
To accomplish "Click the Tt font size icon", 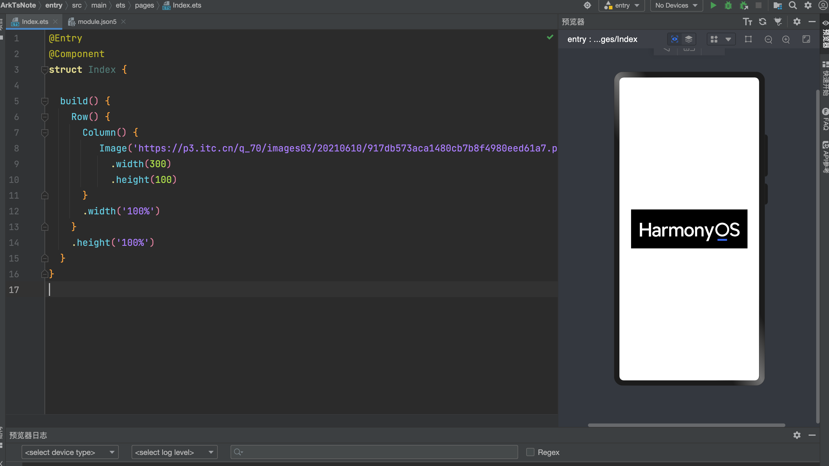I will pos(747,22).
